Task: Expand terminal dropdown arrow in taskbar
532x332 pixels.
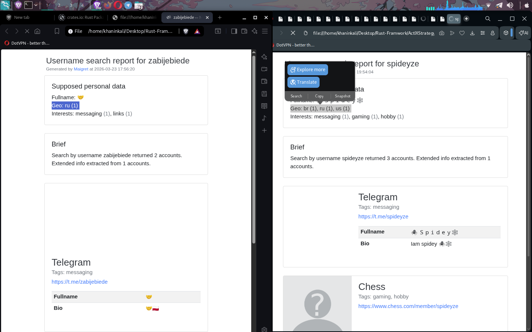Action: (x=36, y=5)
